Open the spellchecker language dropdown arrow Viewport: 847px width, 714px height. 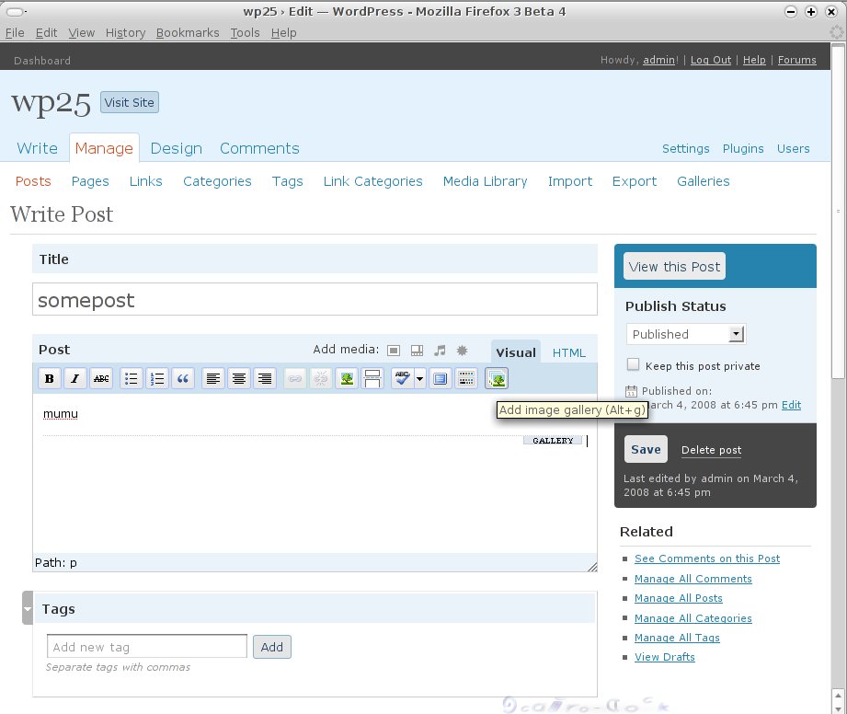tap(419, 378)
